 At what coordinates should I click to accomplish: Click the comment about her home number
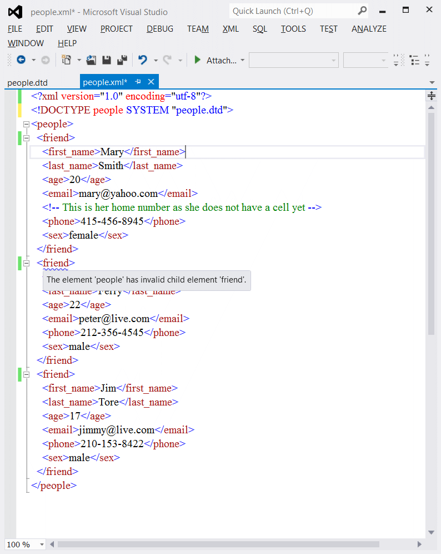tap(182, 207)
